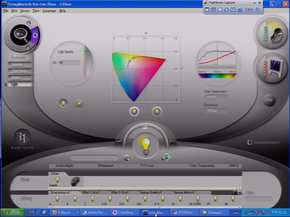Click the library tabs scroll right arrow
Screen dimensions: 290x217
pyautogui.click(x=240, y=193)
